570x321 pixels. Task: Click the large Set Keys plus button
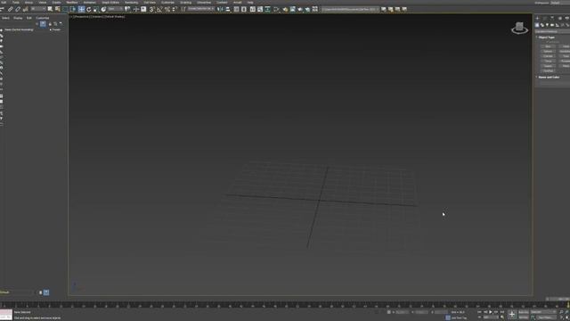pyautogui.click(x=512, y=315)
